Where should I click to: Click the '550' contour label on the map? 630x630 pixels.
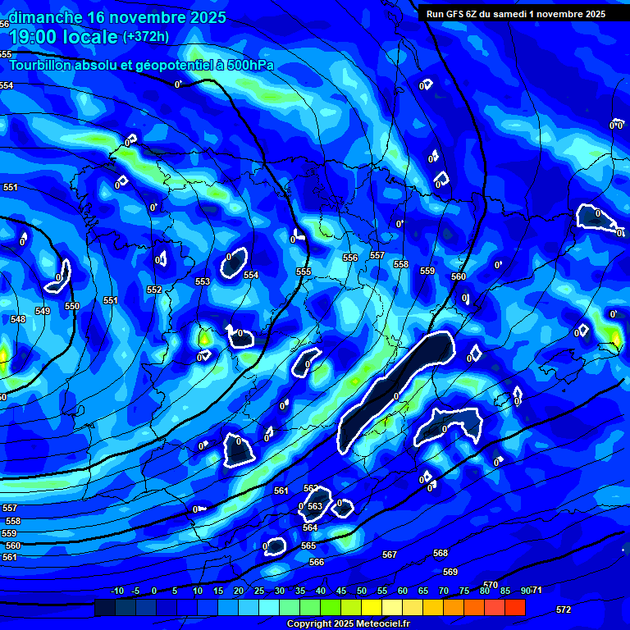coord(72,306)
